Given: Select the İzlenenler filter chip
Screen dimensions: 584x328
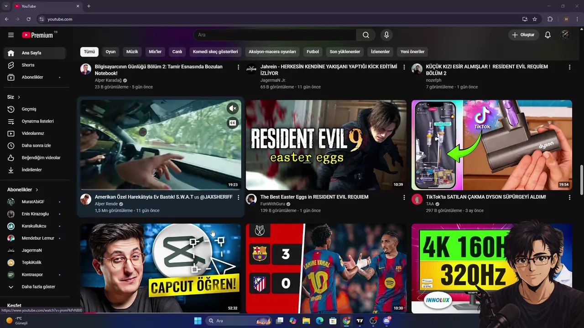Looking at the screenshot, I should tap(380, 52).
